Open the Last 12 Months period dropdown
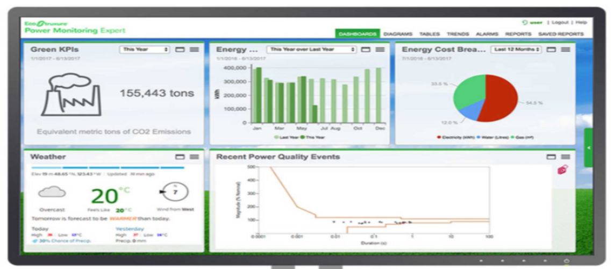Viewport: 614px width, 269px height. point(516,49)
